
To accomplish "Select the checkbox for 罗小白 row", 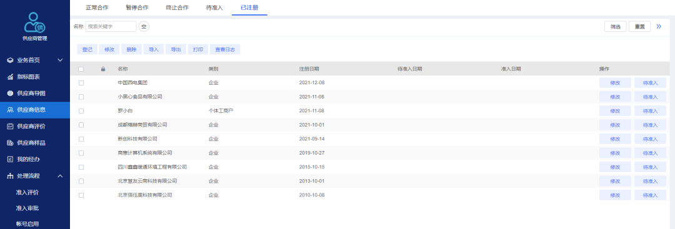I will click(x=81, y=111).
